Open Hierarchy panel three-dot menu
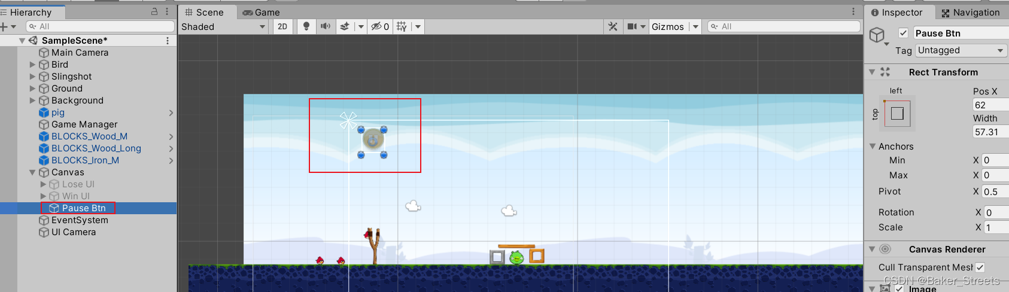 pyautogui.click(x=167, y=11)
